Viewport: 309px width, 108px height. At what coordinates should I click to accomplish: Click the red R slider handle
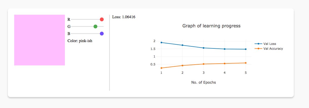[102, 19]
